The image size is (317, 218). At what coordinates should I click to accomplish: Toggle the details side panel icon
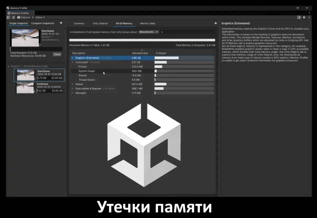(299, 17)
